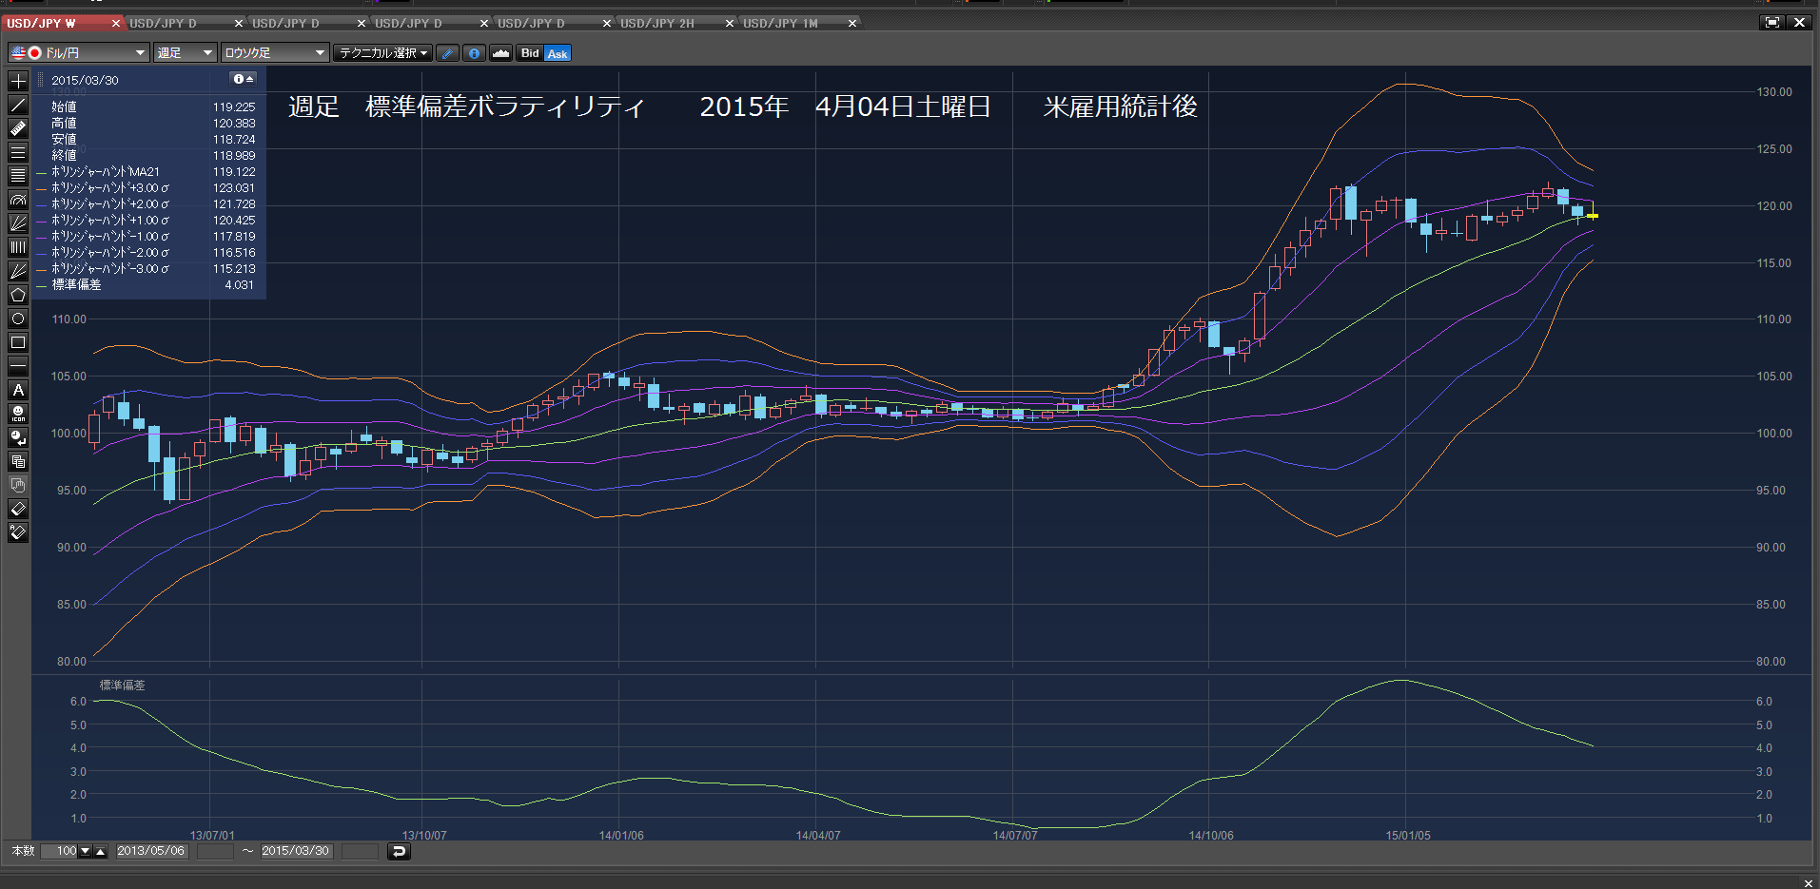This screenshot has width=1820, height=889.
Task: Click the green ボリンジャーバンドMA21 color marker
Action: point(41,172)
